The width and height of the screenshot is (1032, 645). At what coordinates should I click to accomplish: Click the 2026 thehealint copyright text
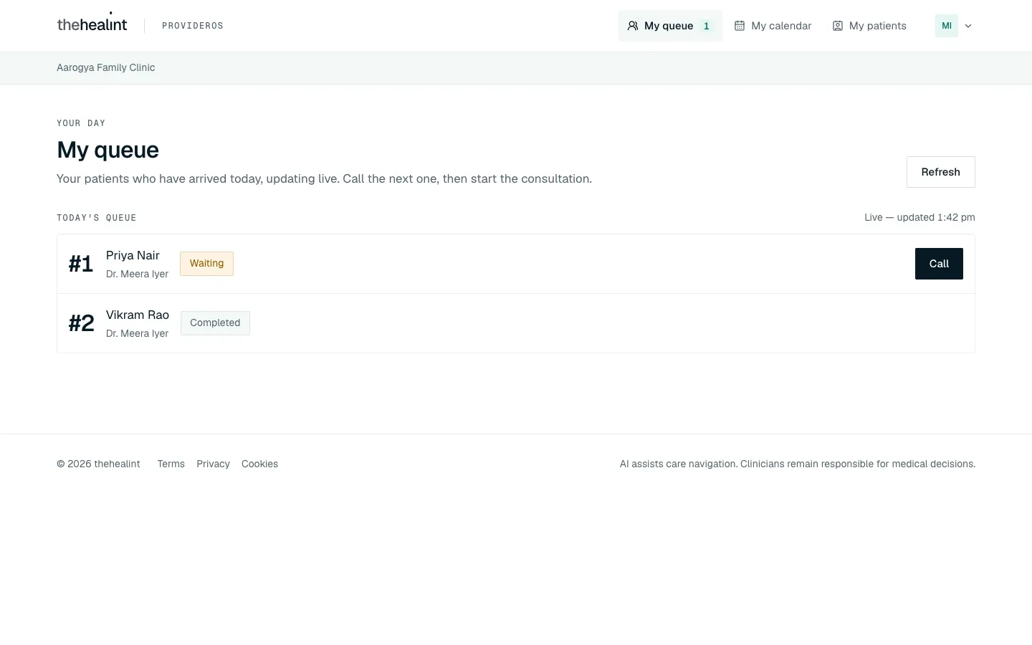click(x=99, y=464)
